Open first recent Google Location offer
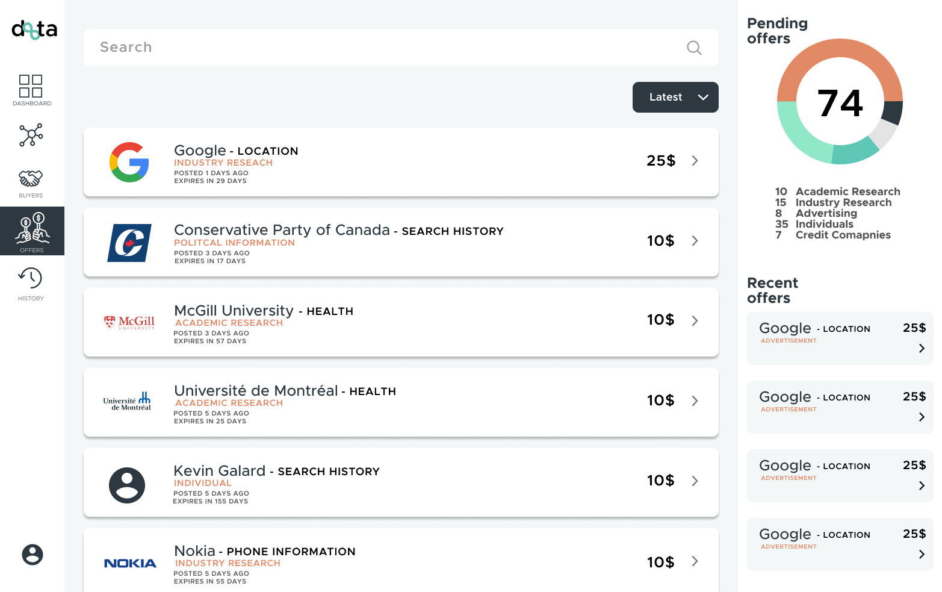Screen dimensions: 942x592 [x=840, y=338]
